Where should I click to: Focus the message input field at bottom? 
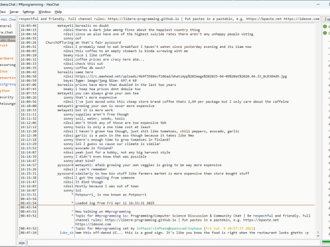coord(170,242)
